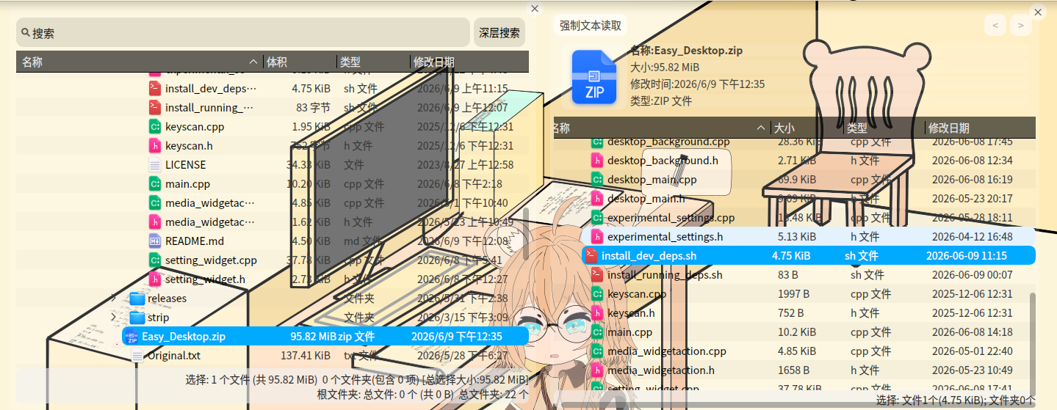Click the install_running_deps.sh icon in the ZIP contents
The width and height of the screenshot is (1057, 410).
tap(597, 275)
